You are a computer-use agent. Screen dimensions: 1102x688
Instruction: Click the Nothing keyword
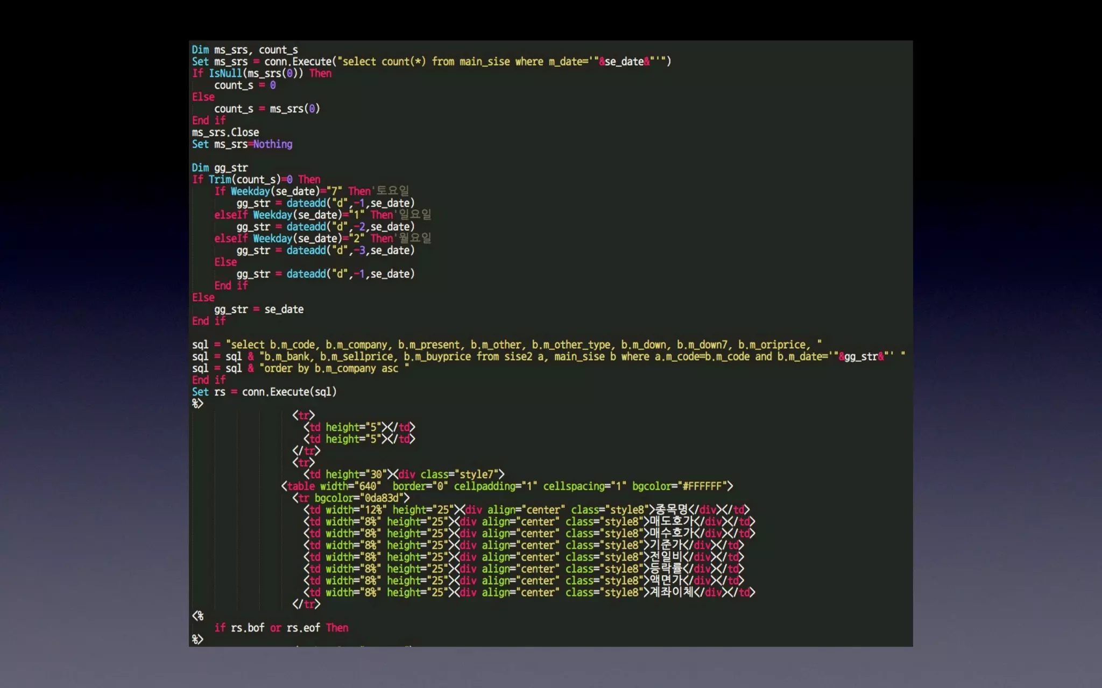(x=273, y=144)
